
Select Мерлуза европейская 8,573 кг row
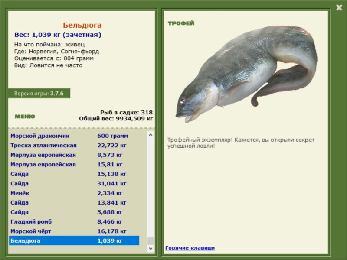pyautogui.click(x=74, y=155)
